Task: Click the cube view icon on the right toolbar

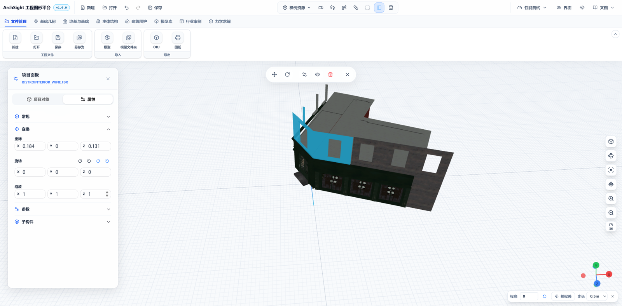Action: click(x=611, y=142)
